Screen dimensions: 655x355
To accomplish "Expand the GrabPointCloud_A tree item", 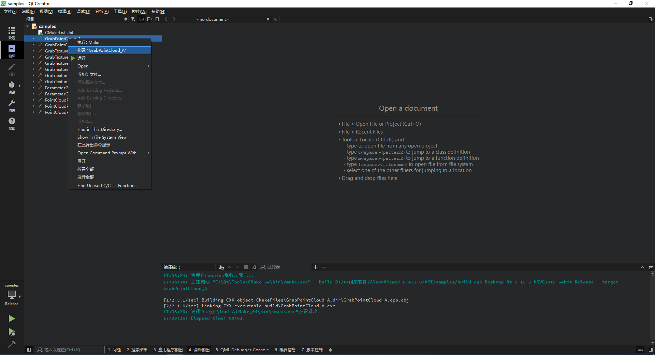I will [x=33, y=39].
